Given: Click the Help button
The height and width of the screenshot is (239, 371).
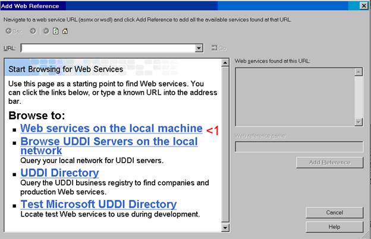Looking at the screenshot, I should tap(334, 227).
